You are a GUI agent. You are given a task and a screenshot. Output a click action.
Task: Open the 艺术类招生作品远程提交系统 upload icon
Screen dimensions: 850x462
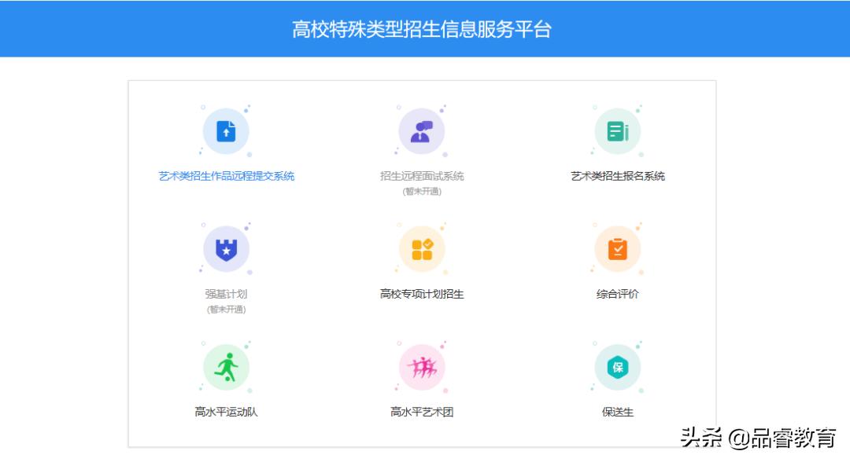(x=226, y=130)
